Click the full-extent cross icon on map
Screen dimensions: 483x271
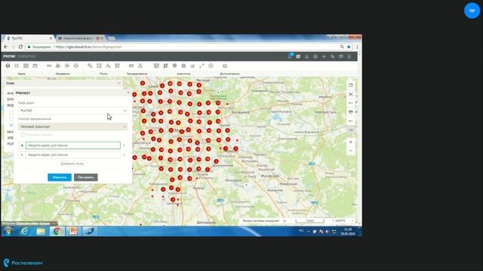point(350,94)
